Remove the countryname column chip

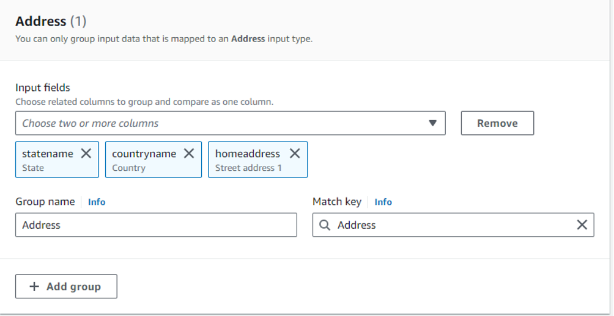(x=189, y=154)
